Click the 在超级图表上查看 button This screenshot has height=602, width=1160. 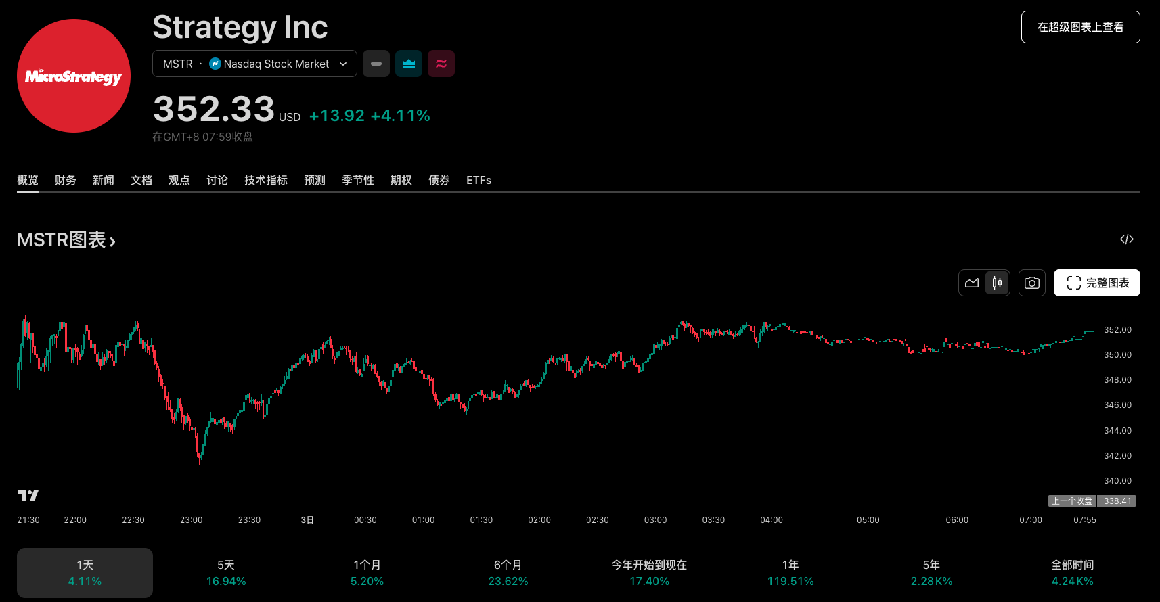pyautogui.click(x=1080, y=27)
